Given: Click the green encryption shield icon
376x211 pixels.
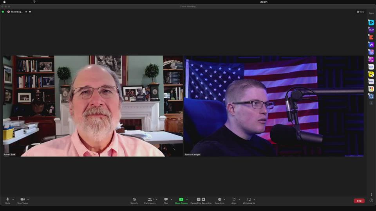Looking at the screenshot, I should tap(3, 12).
